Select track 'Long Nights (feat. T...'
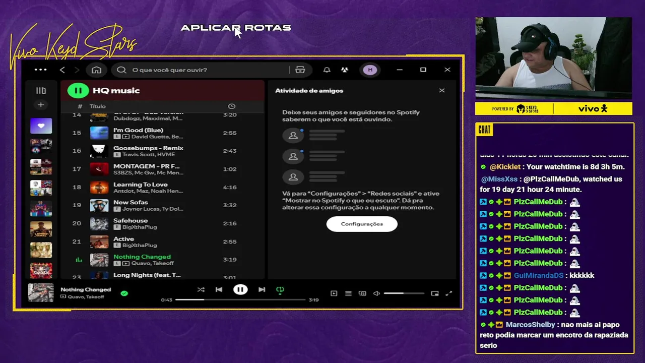Viewport: 645px width, 363px height. (162, 275)
